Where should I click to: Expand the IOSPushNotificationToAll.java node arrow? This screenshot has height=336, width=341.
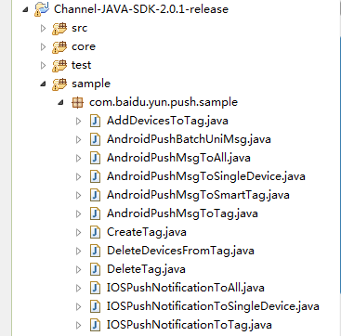(79, 288)
